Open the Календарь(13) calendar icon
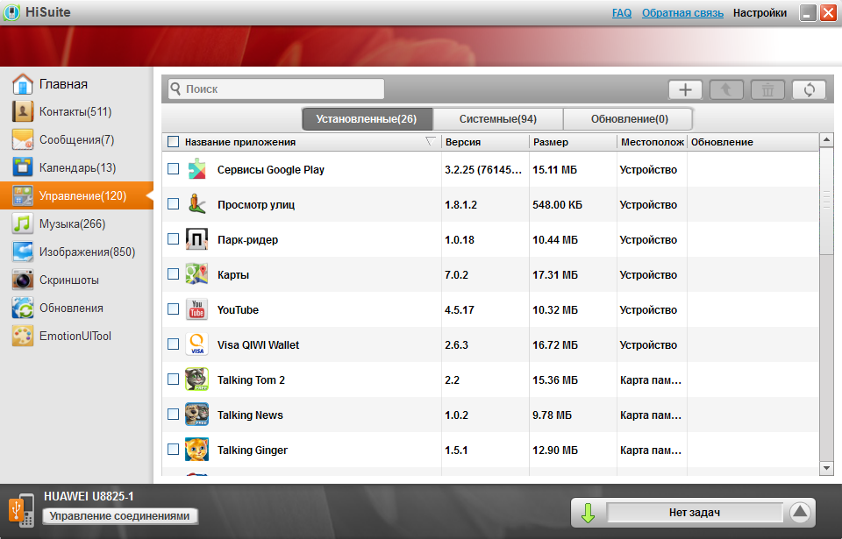The width and height of the screenshot is (842, 539). click(23, 167)
